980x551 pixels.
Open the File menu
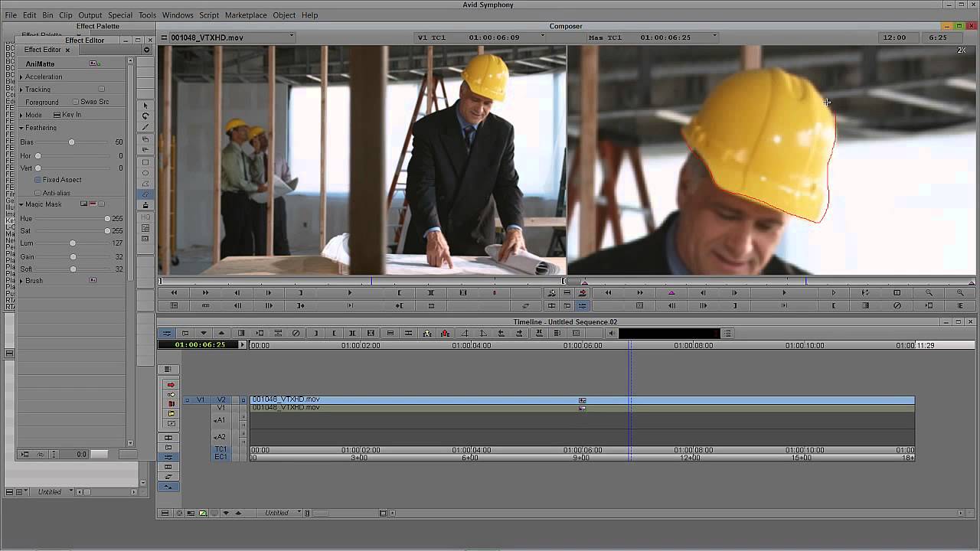point(11,15)
